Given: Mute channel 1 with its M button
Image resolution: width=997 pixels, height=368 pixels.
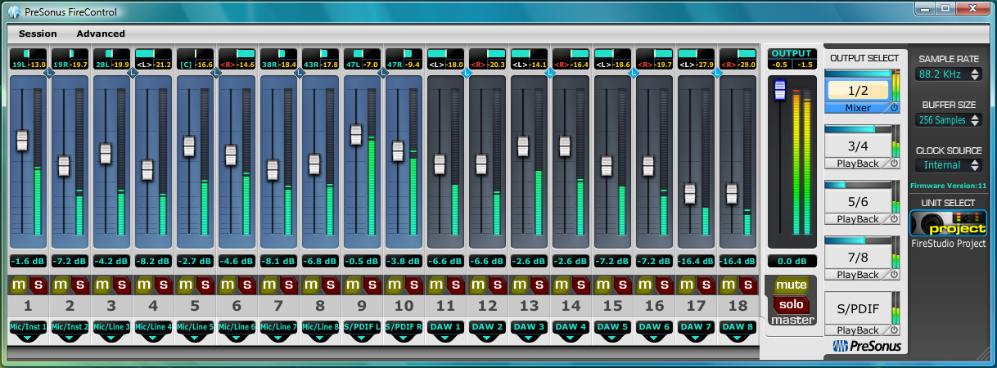Looking at the screenshot, I should (x=18, y=285).
